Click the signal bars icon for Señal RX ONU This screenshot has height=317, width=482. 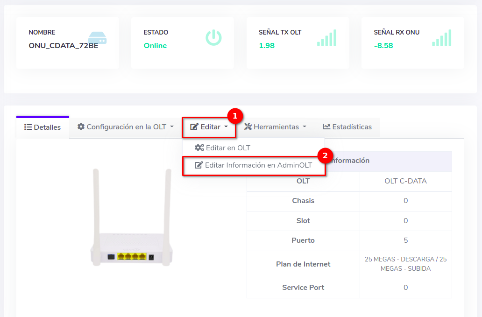pyautogui.click(x=442, y=38)
